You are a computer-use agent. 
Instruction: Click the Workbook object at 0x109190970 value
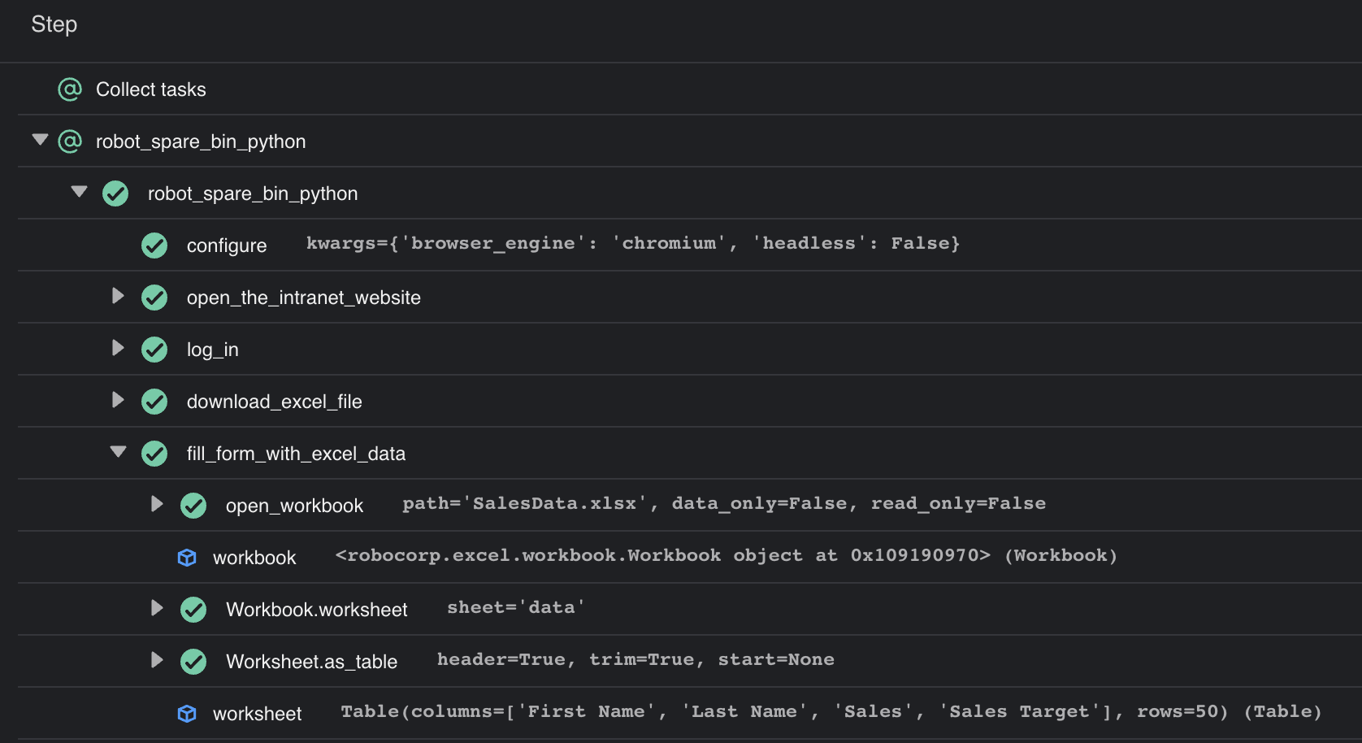(727, 555)
